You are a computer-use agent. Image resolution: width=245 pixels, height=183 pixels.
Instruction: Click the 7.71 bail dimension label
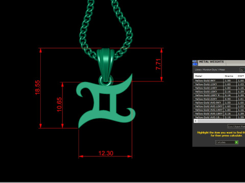click(x=158, y=64)
